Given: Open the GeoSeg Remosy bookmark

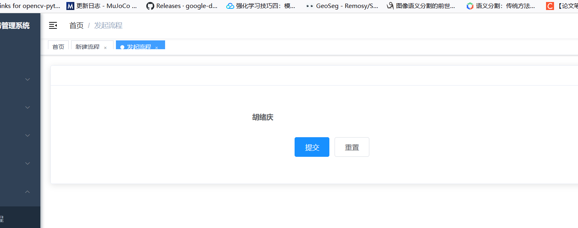Looking at the screenshot, I should click(x=342, y=6).
